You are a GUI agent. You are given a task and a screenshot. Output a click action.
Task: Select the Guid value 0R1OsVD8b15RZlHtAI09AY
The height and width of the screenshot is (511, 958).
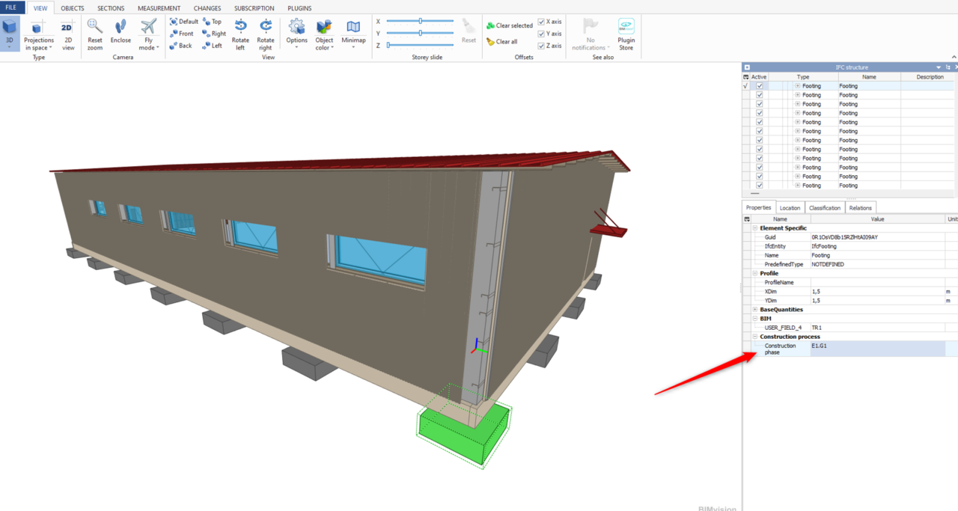pos(878,237)
